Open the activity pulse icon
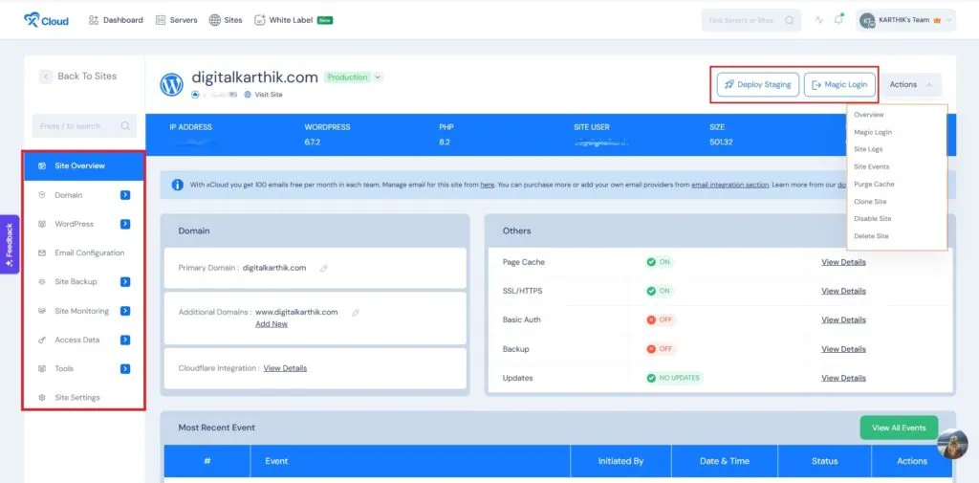Screen dimensions: 979x483 point(819,20)
